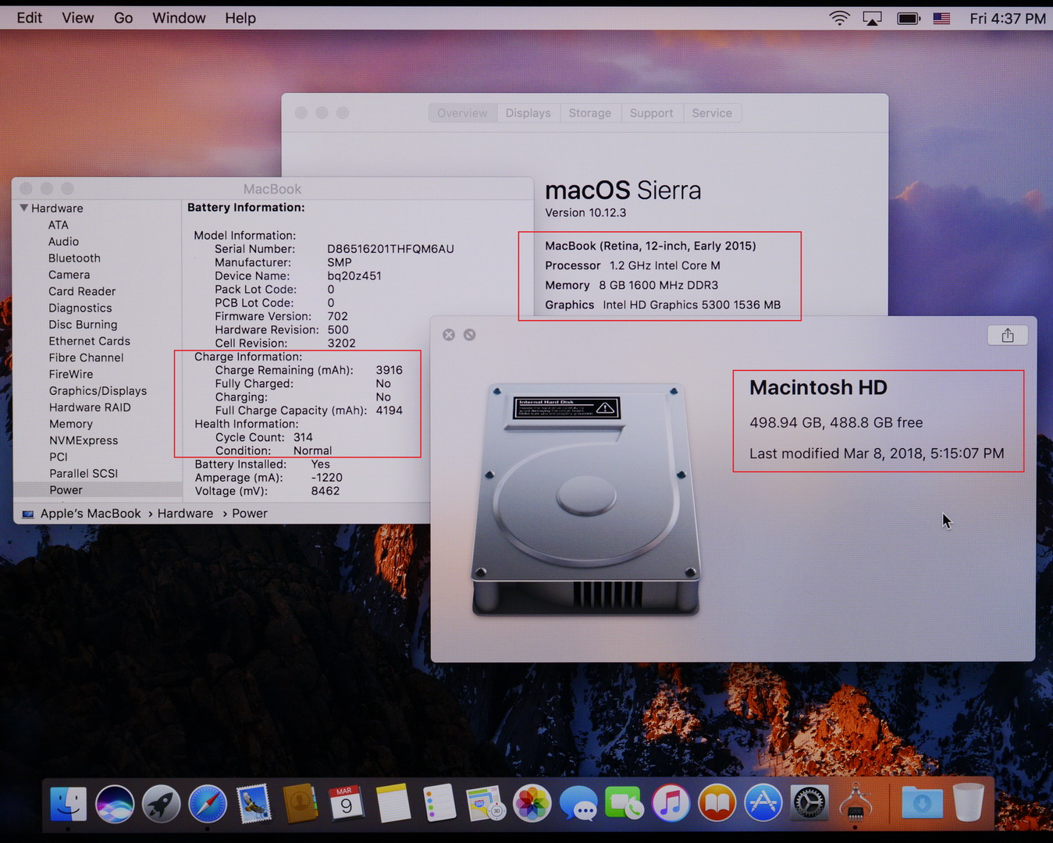Select ATA in Hardware sidebar
Viewport: 1053px width, 843px height.
(x=59, y=225)
